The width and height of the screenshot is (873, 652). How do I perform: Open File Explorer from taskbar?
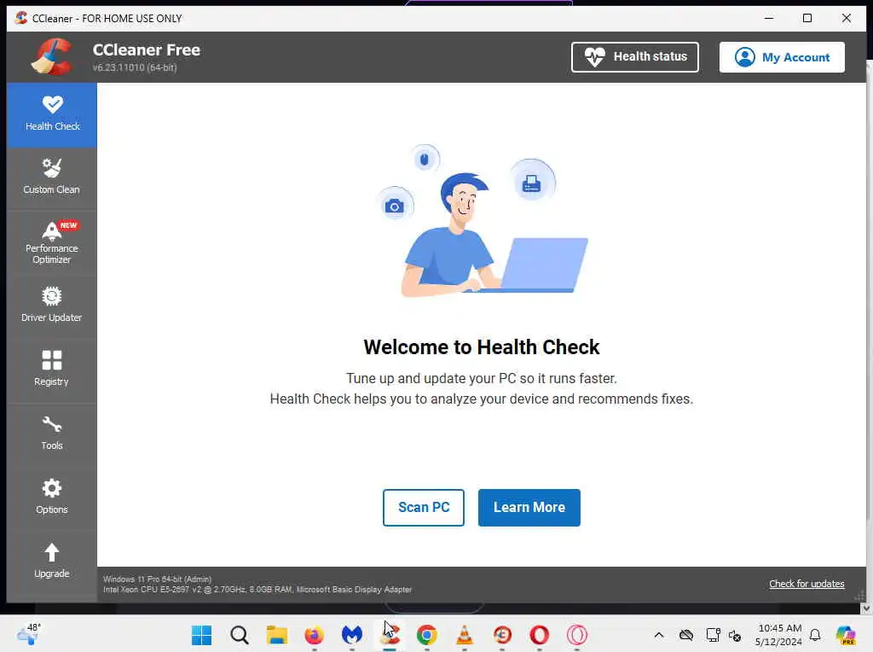point(277,635)
